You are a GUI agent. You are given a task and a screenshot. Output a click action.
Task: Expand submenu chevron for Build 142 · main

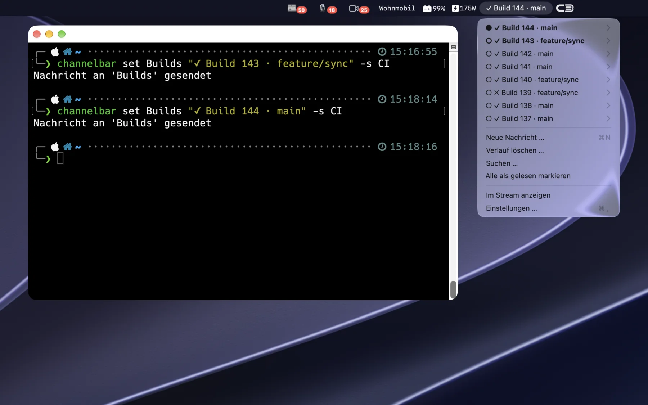pos(608,54)
